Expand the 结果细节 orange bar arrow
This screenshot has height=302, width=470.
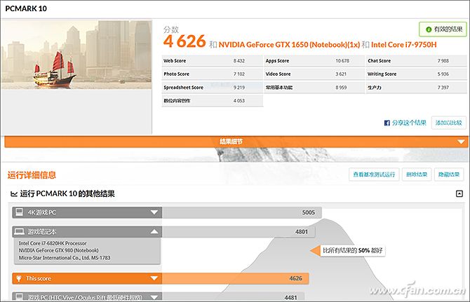tap(461, 142)
